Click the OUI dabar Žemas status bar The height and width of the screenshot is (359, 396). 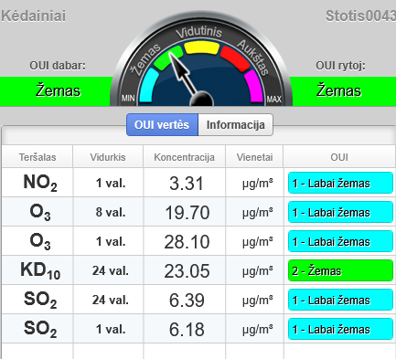(57, 91)
